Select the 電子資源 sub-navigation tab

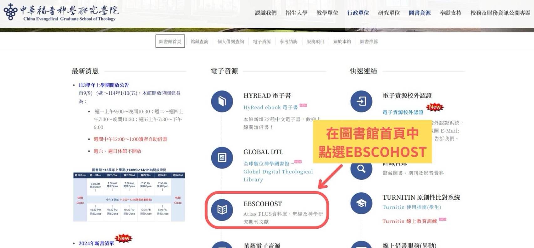pos(262,41)
